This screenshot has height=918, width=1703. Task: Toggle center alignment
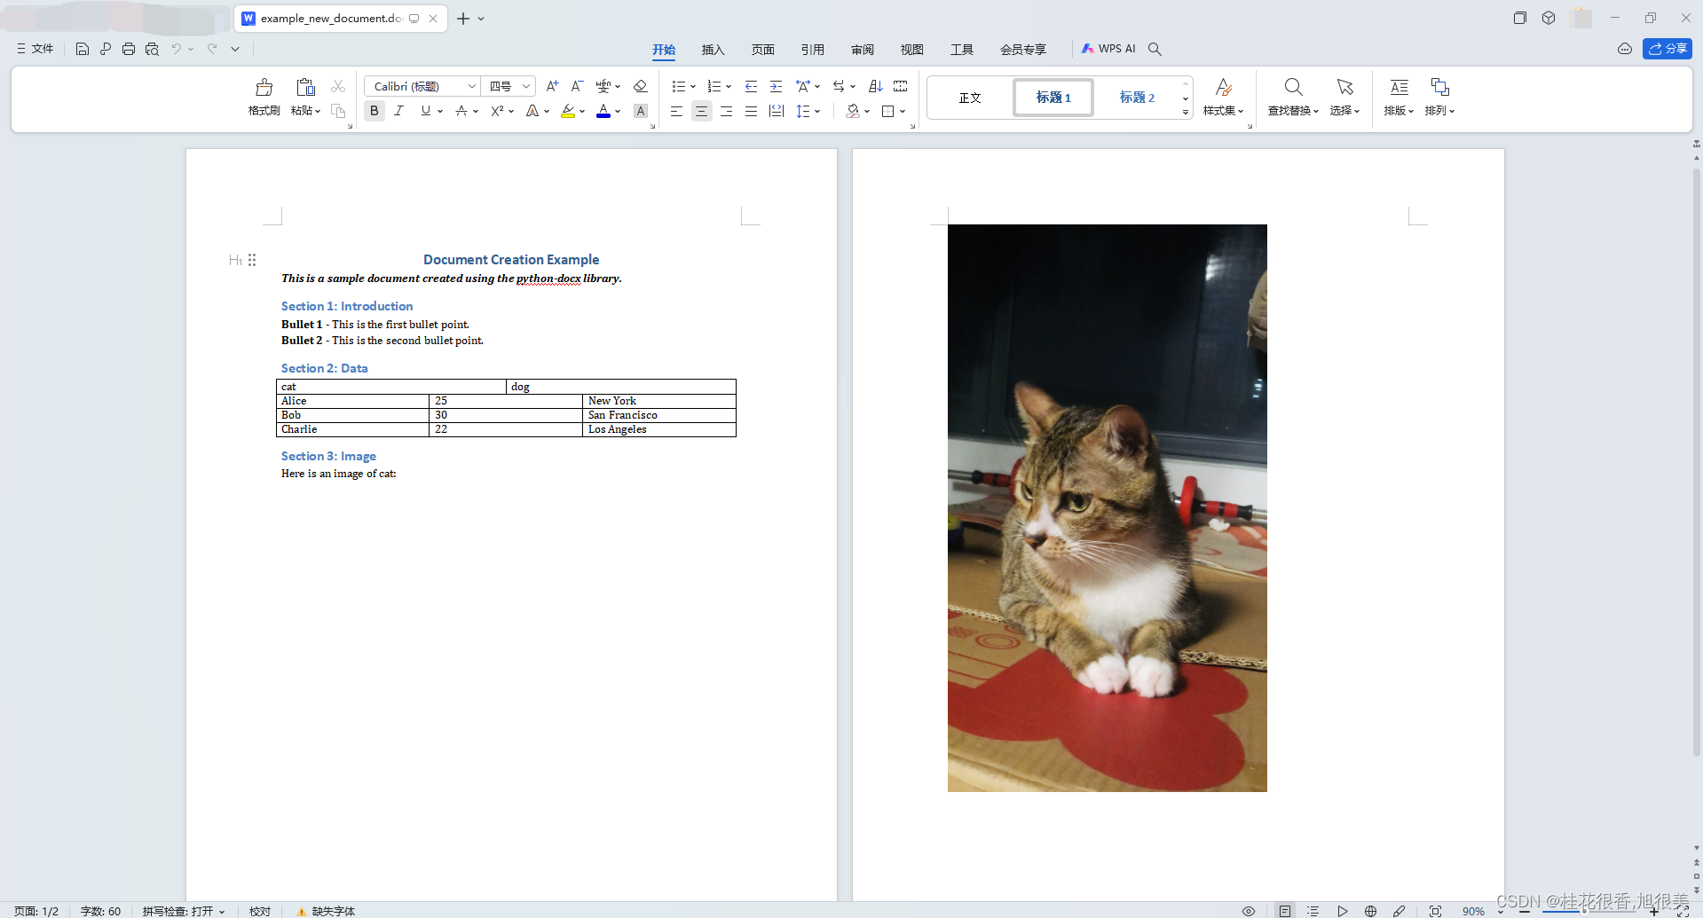[x=701, y=111]
